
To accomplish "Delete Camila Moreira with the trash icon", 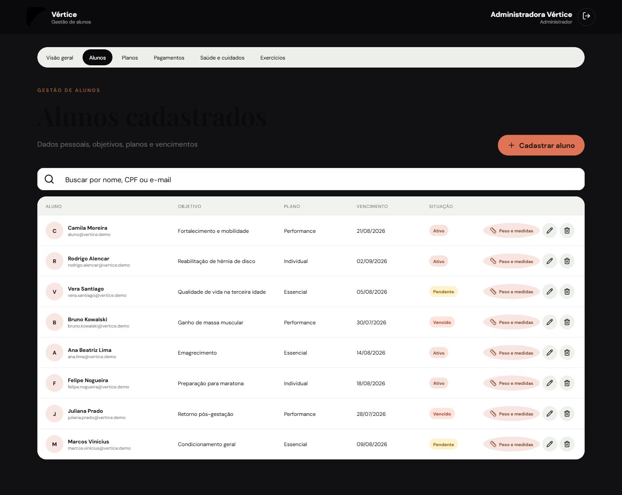I will 567,231.
